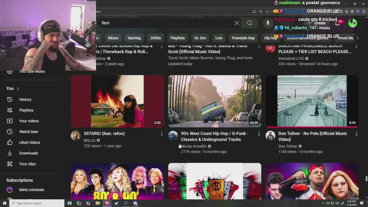Screen dimensions: 368x207
Task: Open 90's West Coast Hip Hop title
Action: 214,136
